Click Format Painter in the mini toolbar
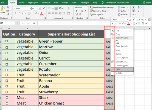 [x=147, y=23]
